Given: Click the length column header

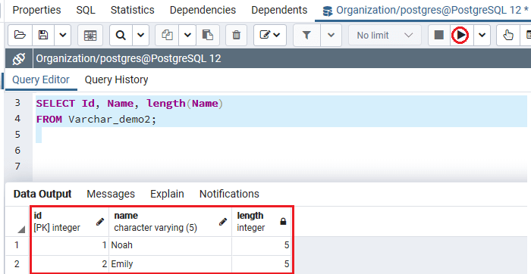Looking at the screenshot, I should [262, 222].
